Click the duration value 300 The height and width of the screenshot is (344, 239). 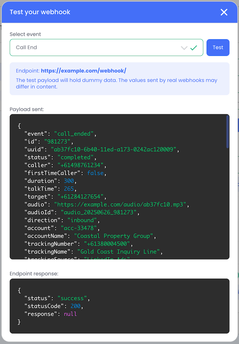click(69, 181)
